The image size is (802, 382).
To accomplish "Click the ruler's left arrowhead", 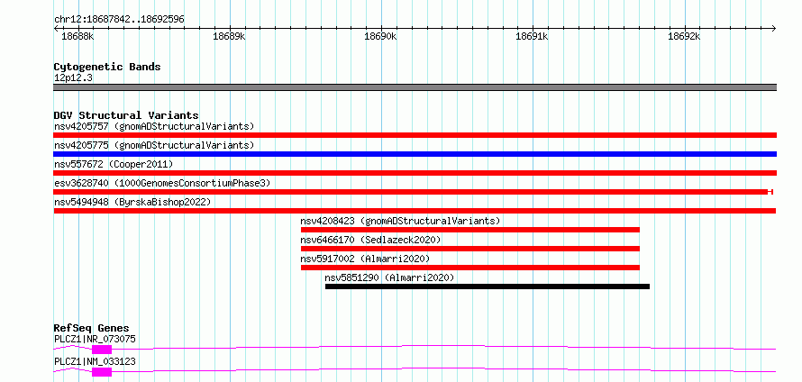I will point(56,28).
